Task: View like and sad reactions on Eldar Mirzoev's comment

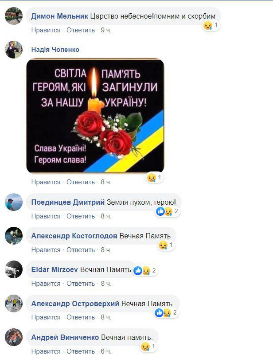Action: [x=145, y=271]
